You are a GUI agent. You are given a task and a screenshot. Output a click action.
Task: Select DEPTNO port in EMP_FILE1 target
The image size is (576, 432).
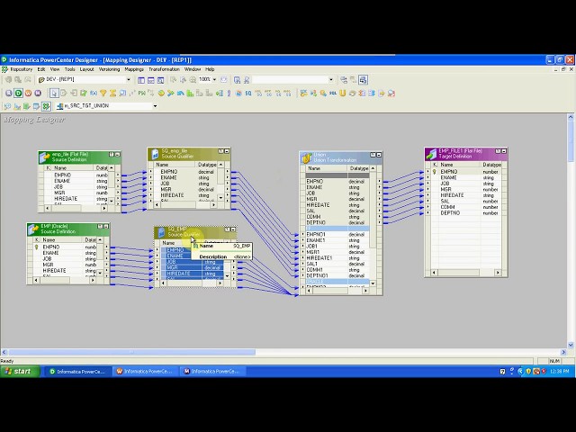point(450,213)
